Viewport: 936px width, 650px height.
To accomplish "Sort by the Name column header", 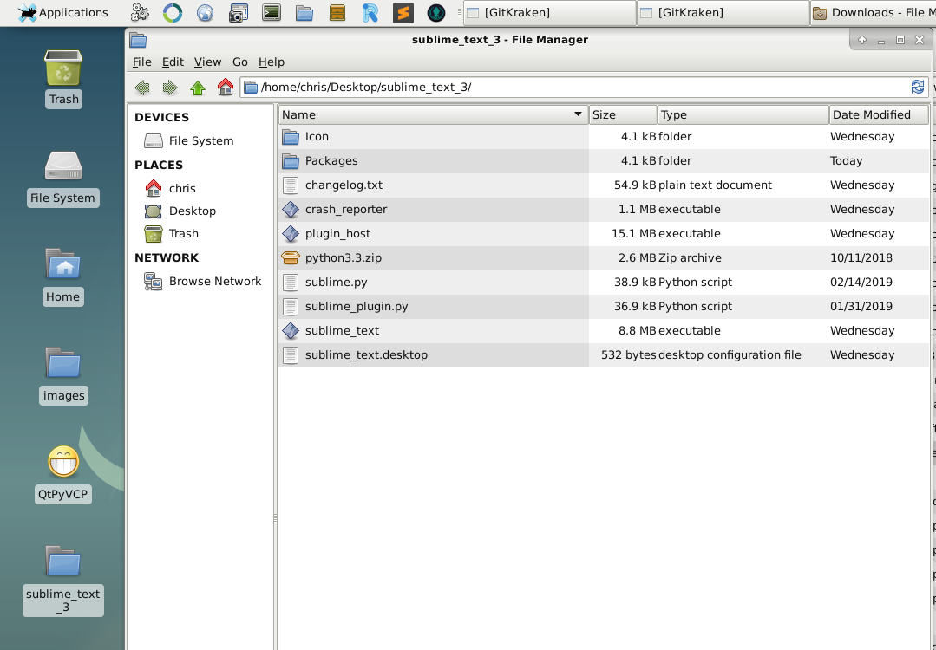I will tap(434, 114).
